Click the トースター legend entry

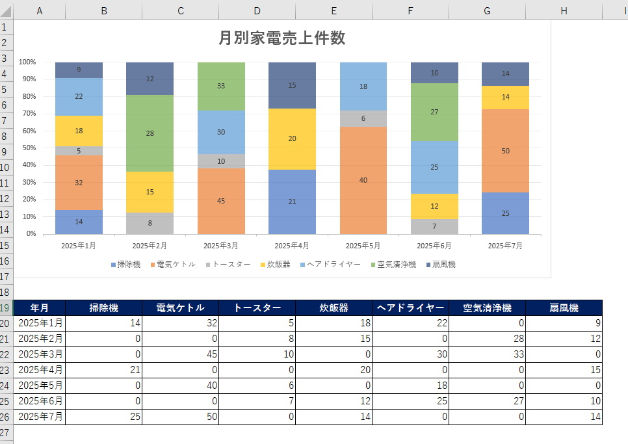(228, 265)
